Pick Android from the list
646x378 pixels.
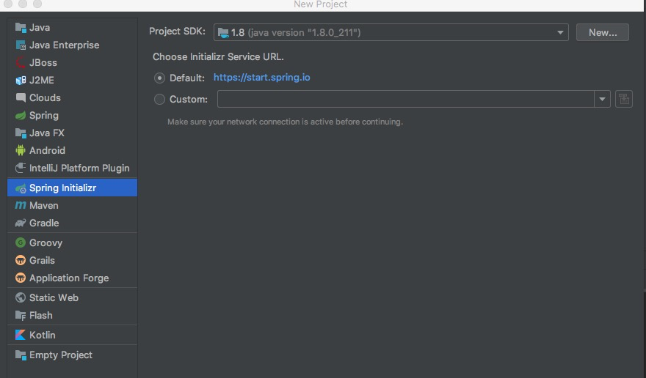tap(72, 151)
